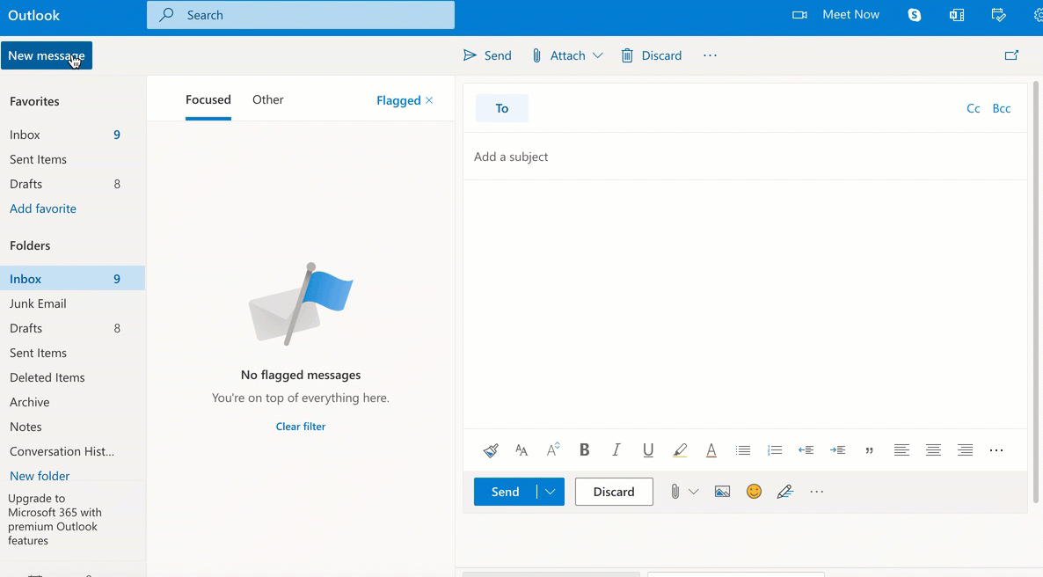Open the signature drawing pen icon
The width and height of the screenshot is (1043, 577).
coord(785,492)
